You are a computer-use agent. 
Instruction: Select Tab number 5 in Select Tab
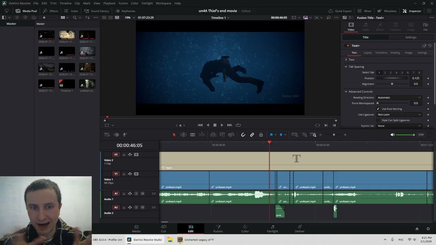402,72
